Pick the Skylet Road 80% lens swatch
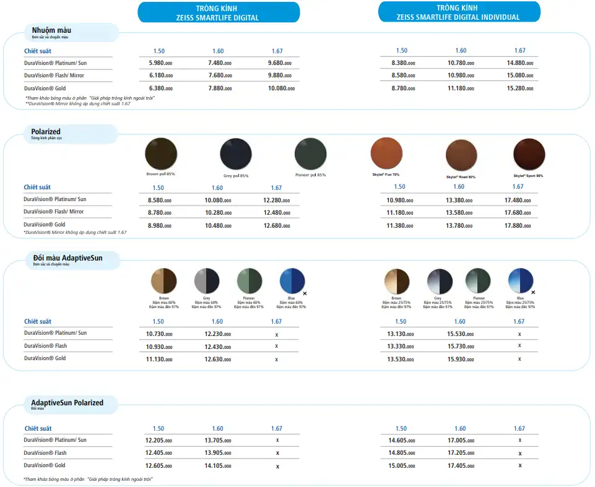 tap(461, 155)
